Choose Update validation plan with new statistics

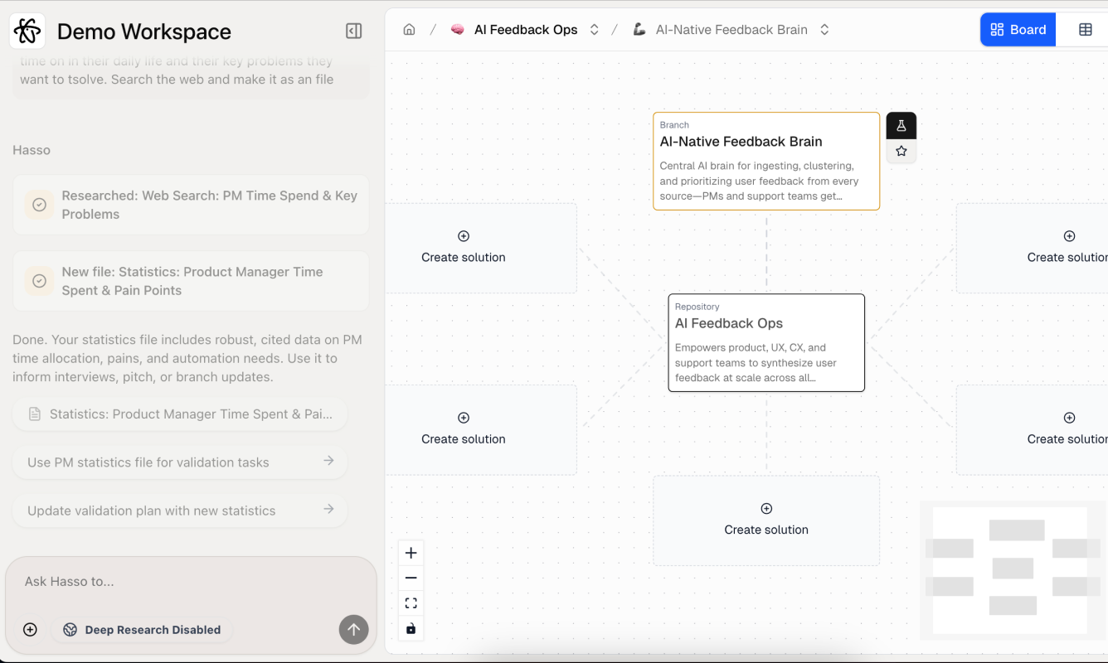tap(180, 511)
